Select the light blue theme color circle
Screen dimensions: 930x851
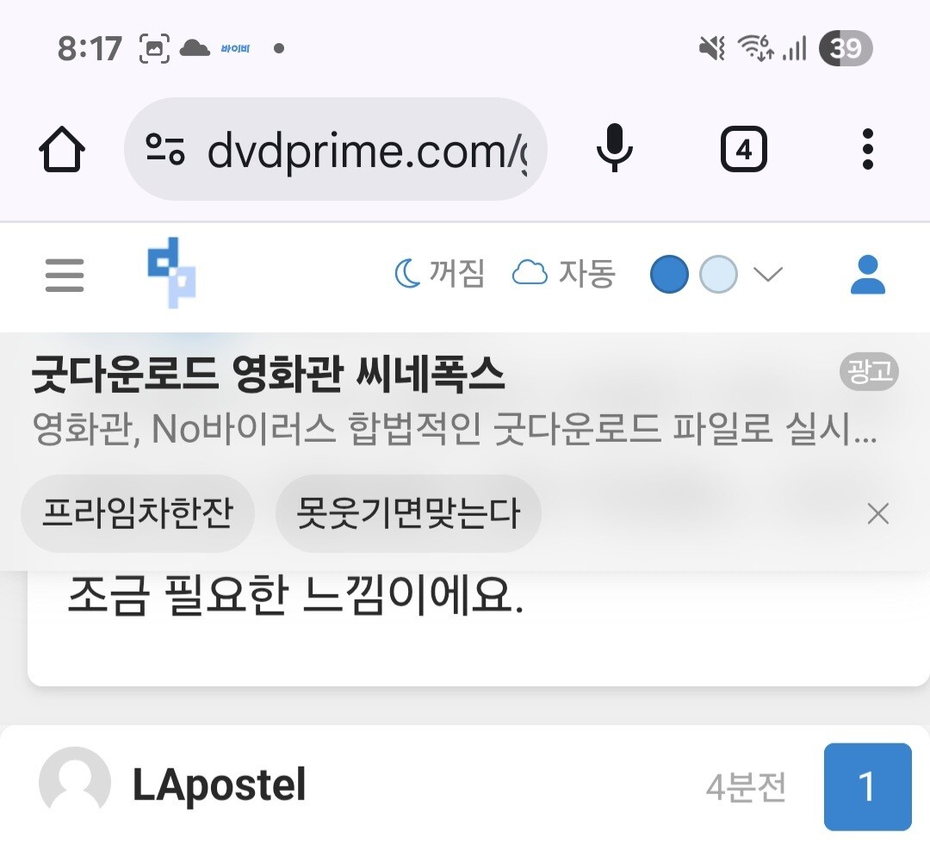click(x=718, y=274)
